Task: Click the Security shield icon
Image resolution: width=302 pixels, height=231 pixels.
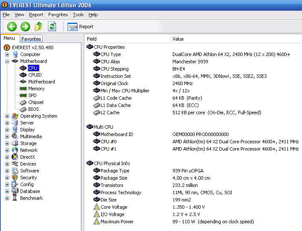Action: pyautogui.click(x=15, y=178)
